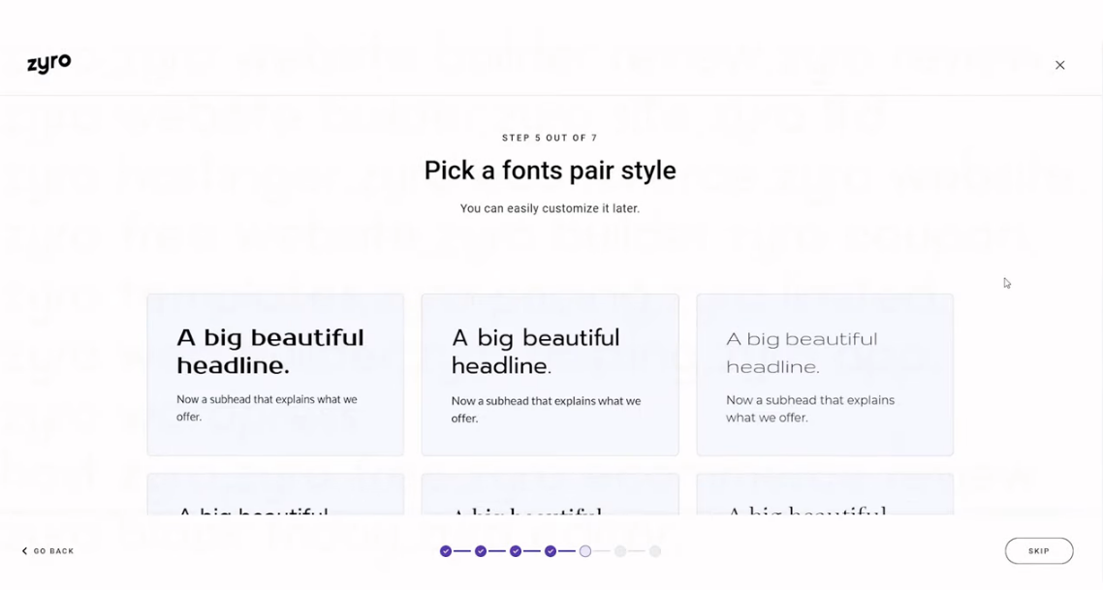
Task: Click the current fifth step indicator circle
Action: point(585,551)
